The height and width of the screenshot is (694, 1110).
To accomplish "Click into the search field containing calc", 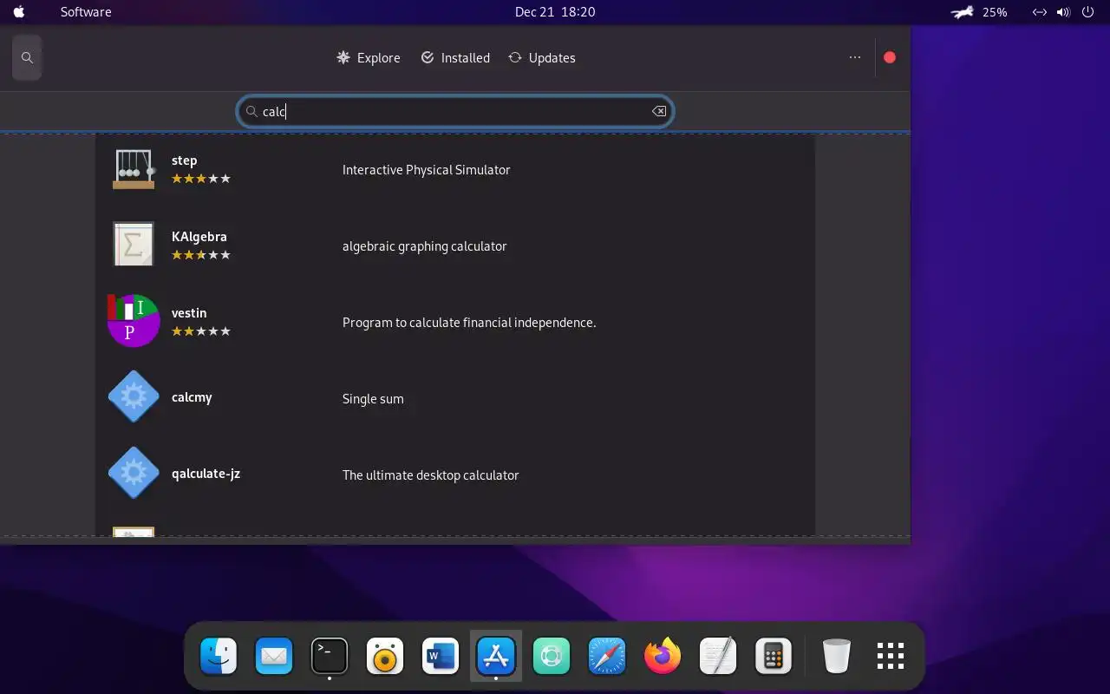I will pyautogui.click(x=455, y=111).
